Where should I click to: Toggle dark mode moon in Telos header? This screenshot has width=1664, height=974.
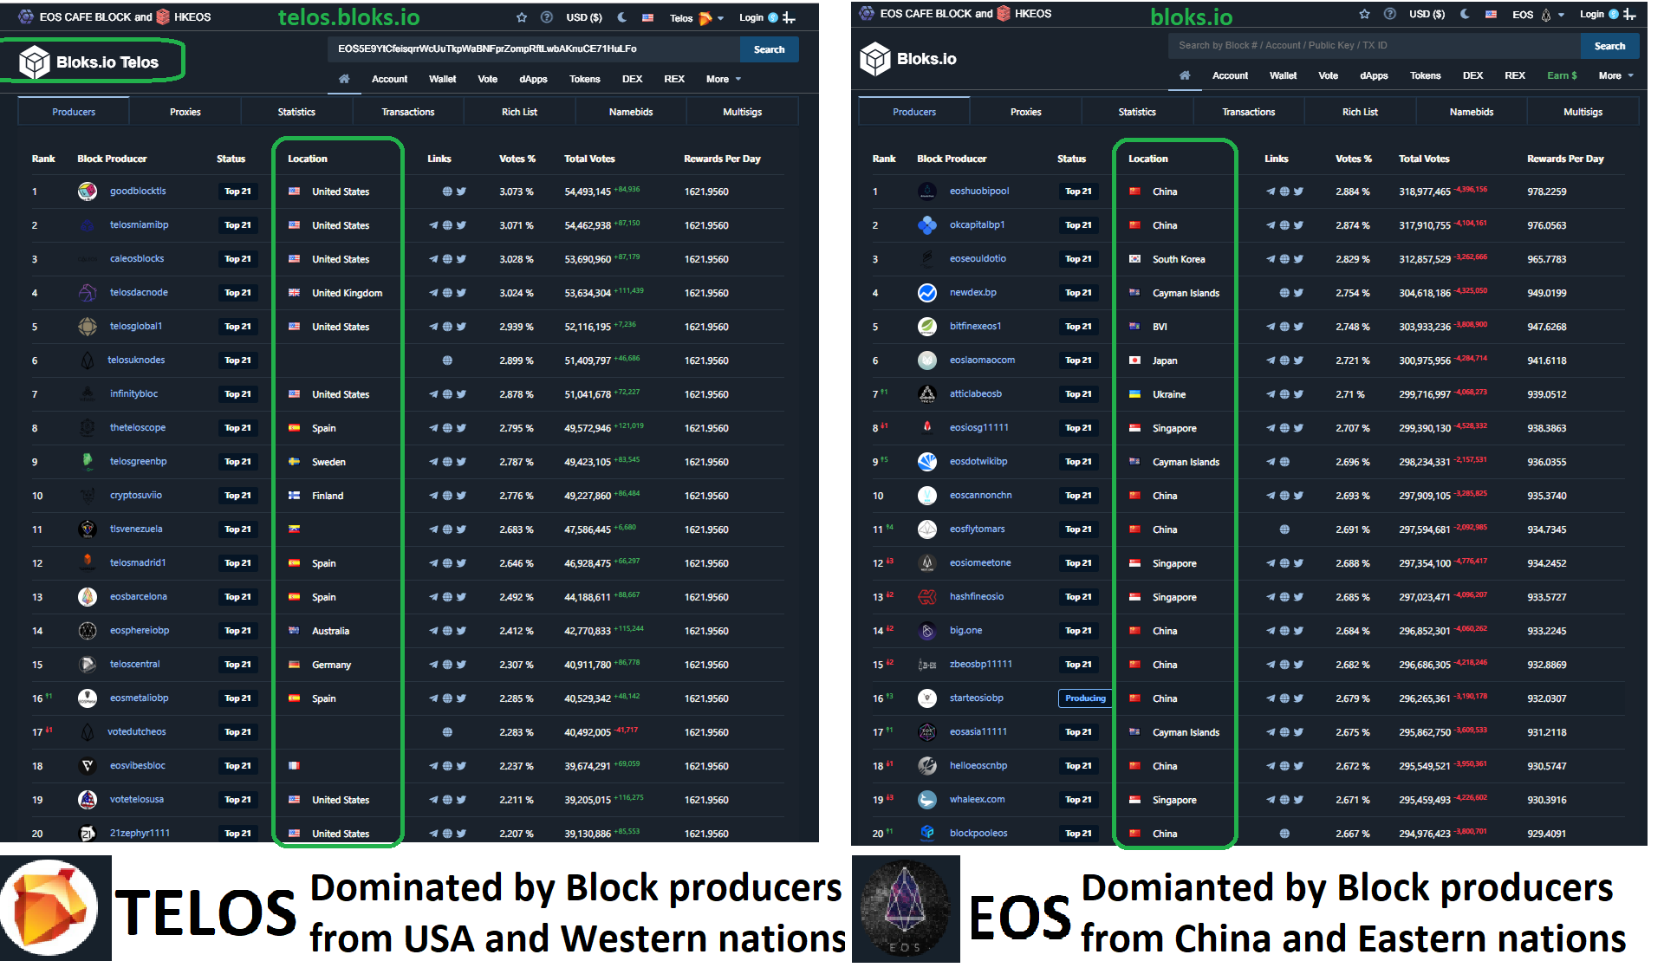[x=622, y=17]
